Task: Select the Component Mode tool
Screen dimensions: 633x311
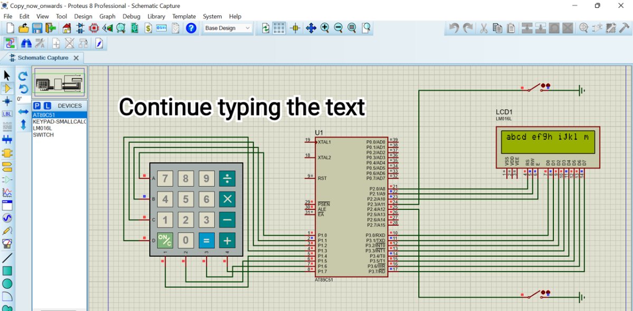Action: [x=7, y=88]
